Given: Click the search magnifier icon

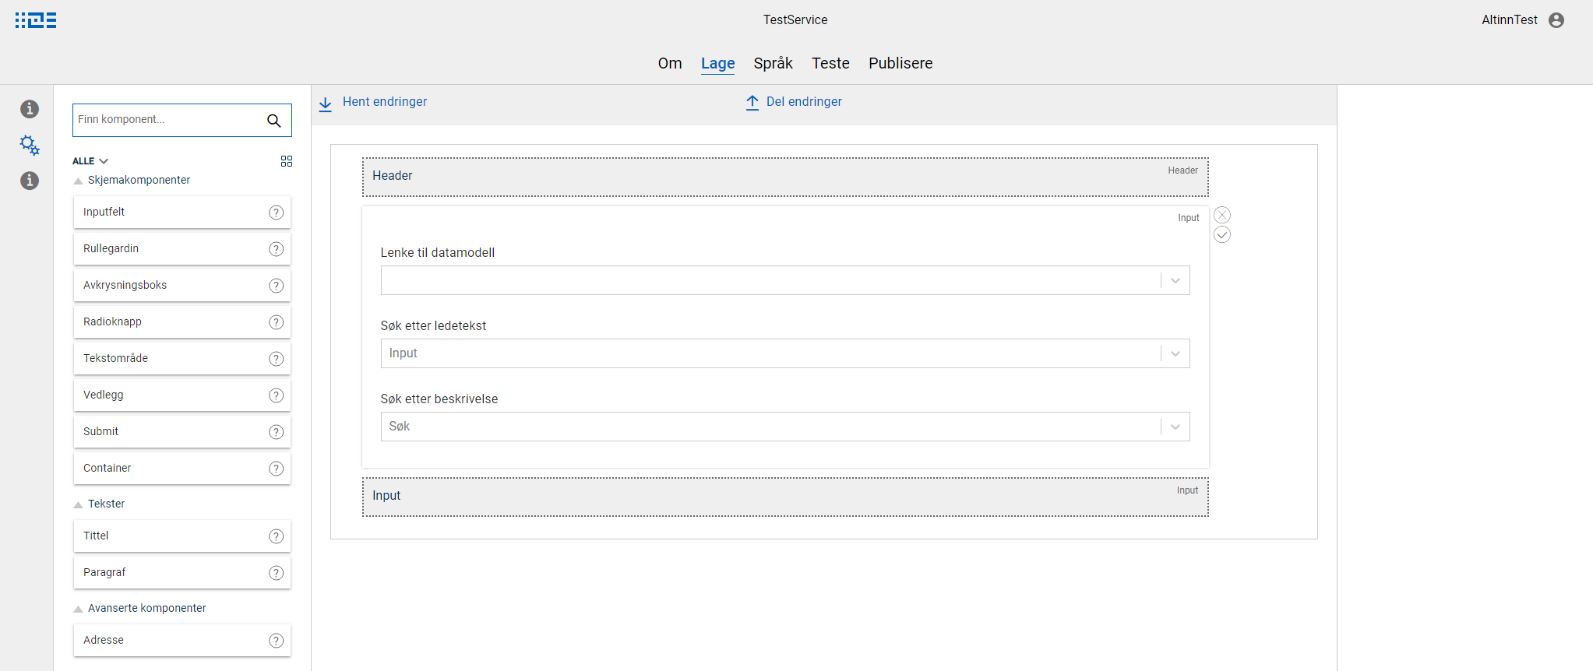Looking at the screenshot, I should [x=274, y=121].
